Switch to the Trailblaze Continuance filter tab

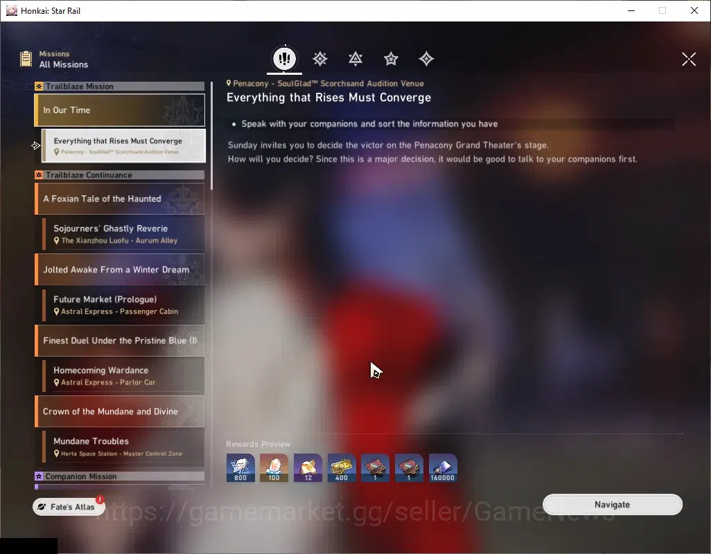click(355, 58)
